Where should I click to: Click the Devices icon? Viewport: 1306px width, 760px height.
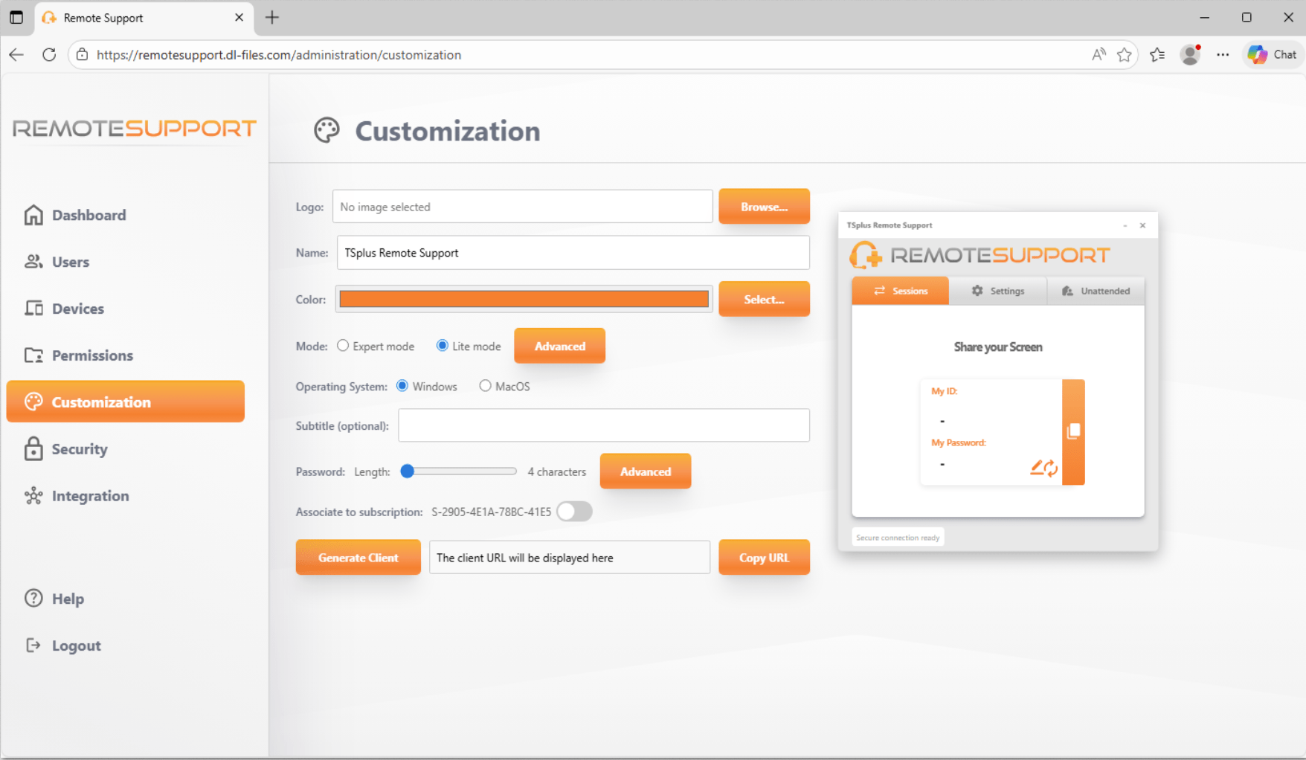pos(33,308)
